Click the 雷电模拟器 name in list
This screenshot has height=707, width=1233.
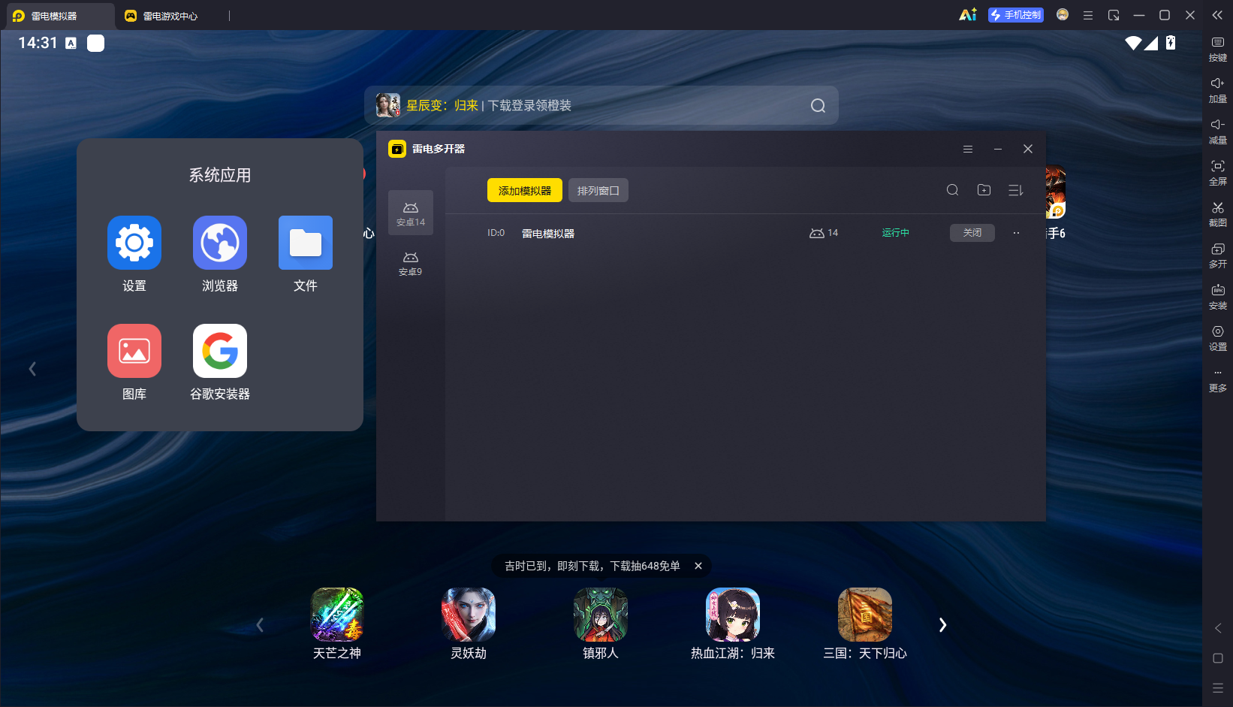[548, 234]
